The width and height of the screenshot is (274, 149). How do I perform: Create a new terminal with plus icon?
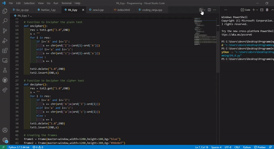point(254,10)
